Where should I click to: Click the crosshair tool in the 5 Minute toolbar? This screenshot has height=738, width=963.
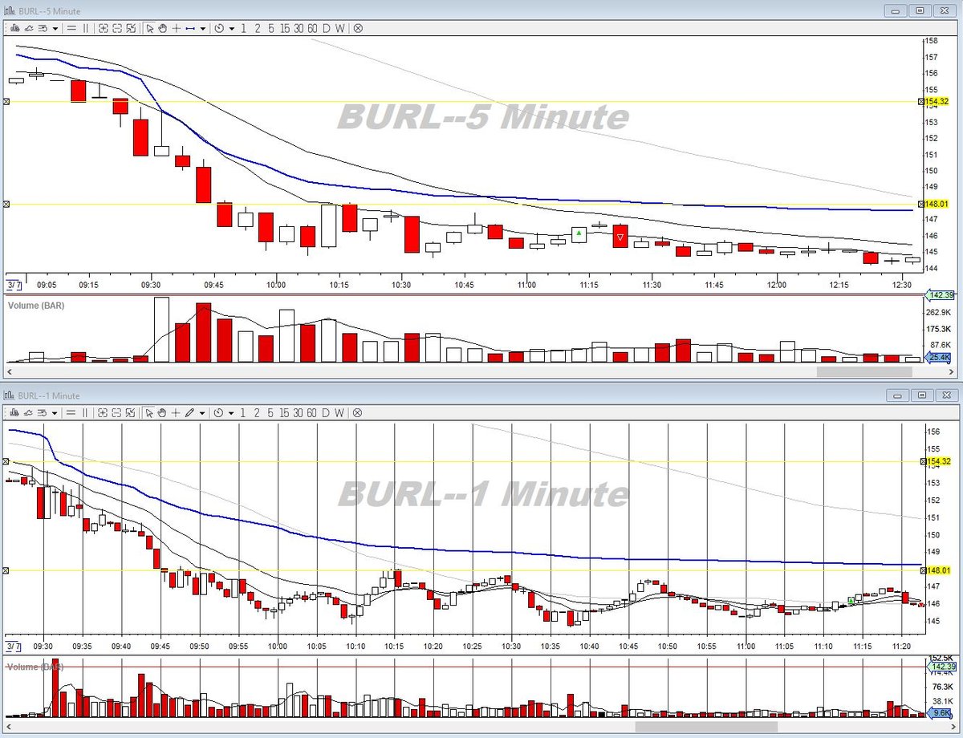click(x=177, y=28)
